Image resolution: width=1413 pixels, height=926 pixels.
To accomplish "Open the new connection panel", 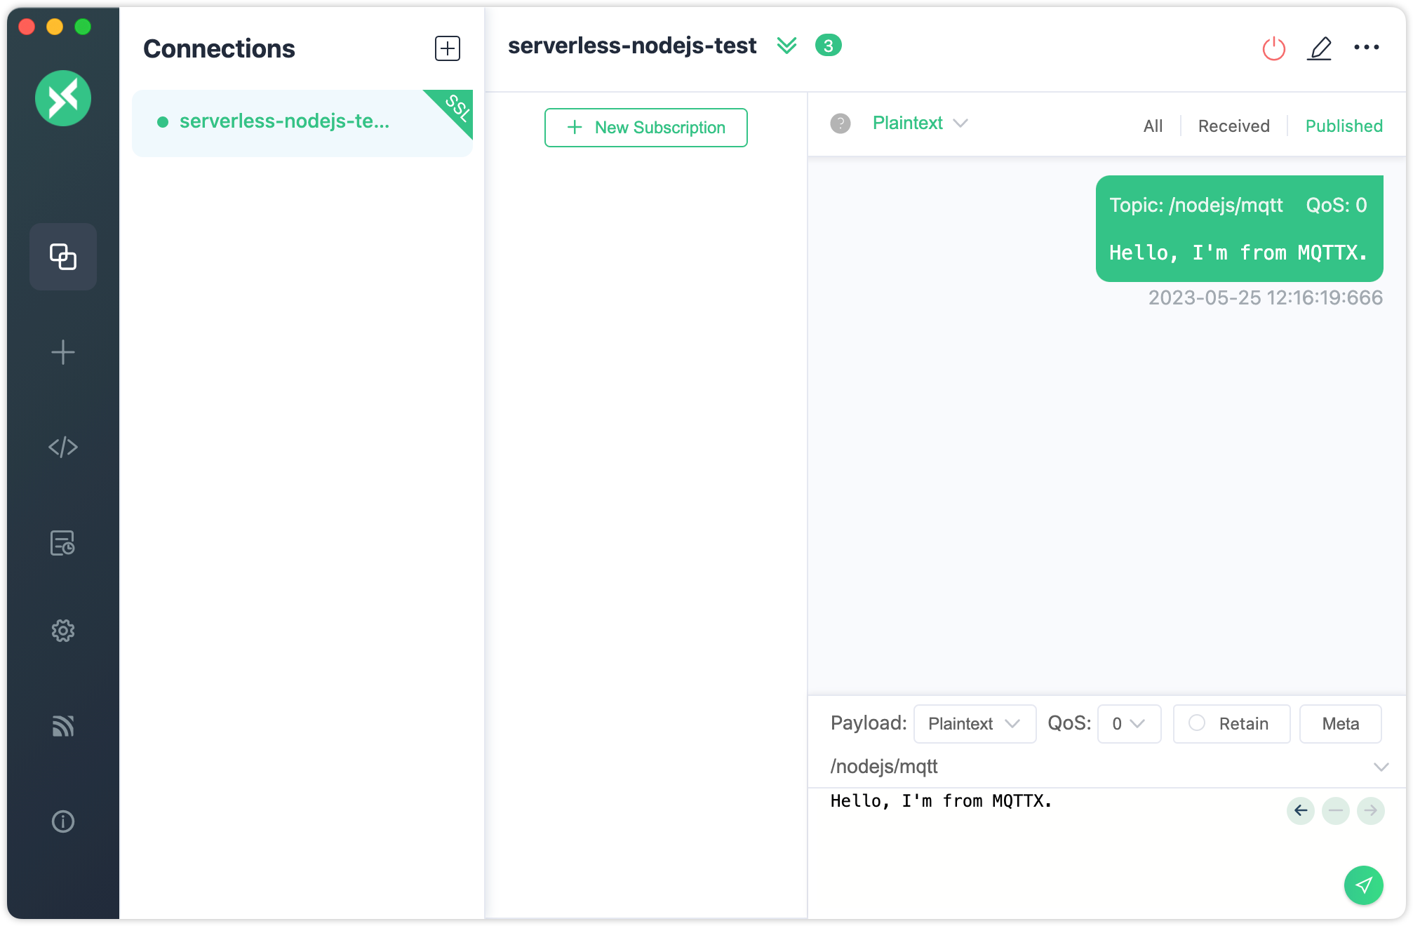I will 446,48.
